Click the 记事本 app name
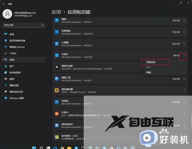This screenshot has height=149, width=192. pos(65,54)
